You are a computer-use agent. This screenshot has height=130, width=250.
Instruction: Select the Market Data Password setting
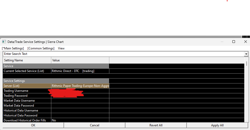[27, 106]
